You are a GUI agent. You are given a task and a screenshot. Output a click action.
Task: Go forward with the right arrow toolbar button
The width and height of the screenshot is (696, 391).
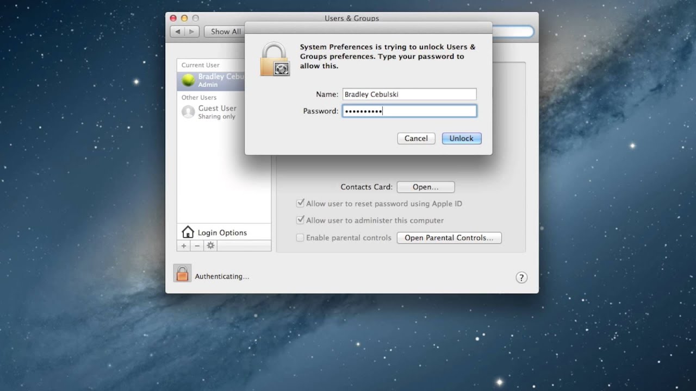point(192,31)
